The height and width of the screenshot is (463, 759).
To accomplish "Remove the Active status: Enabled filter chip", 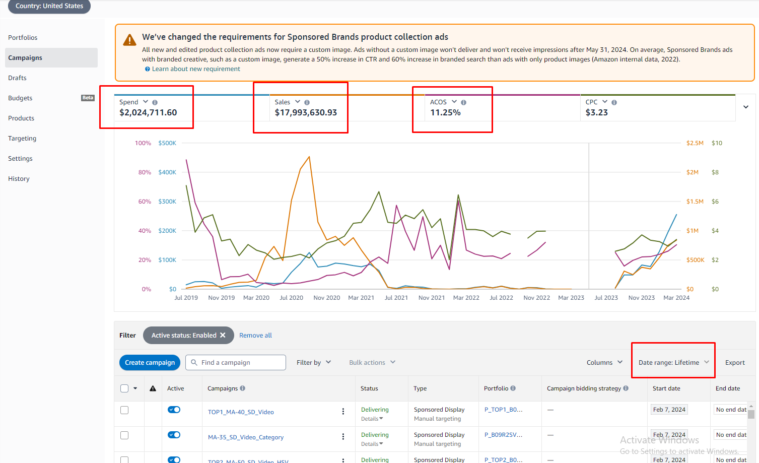I will pyautogui.click(x=223, y=335).
